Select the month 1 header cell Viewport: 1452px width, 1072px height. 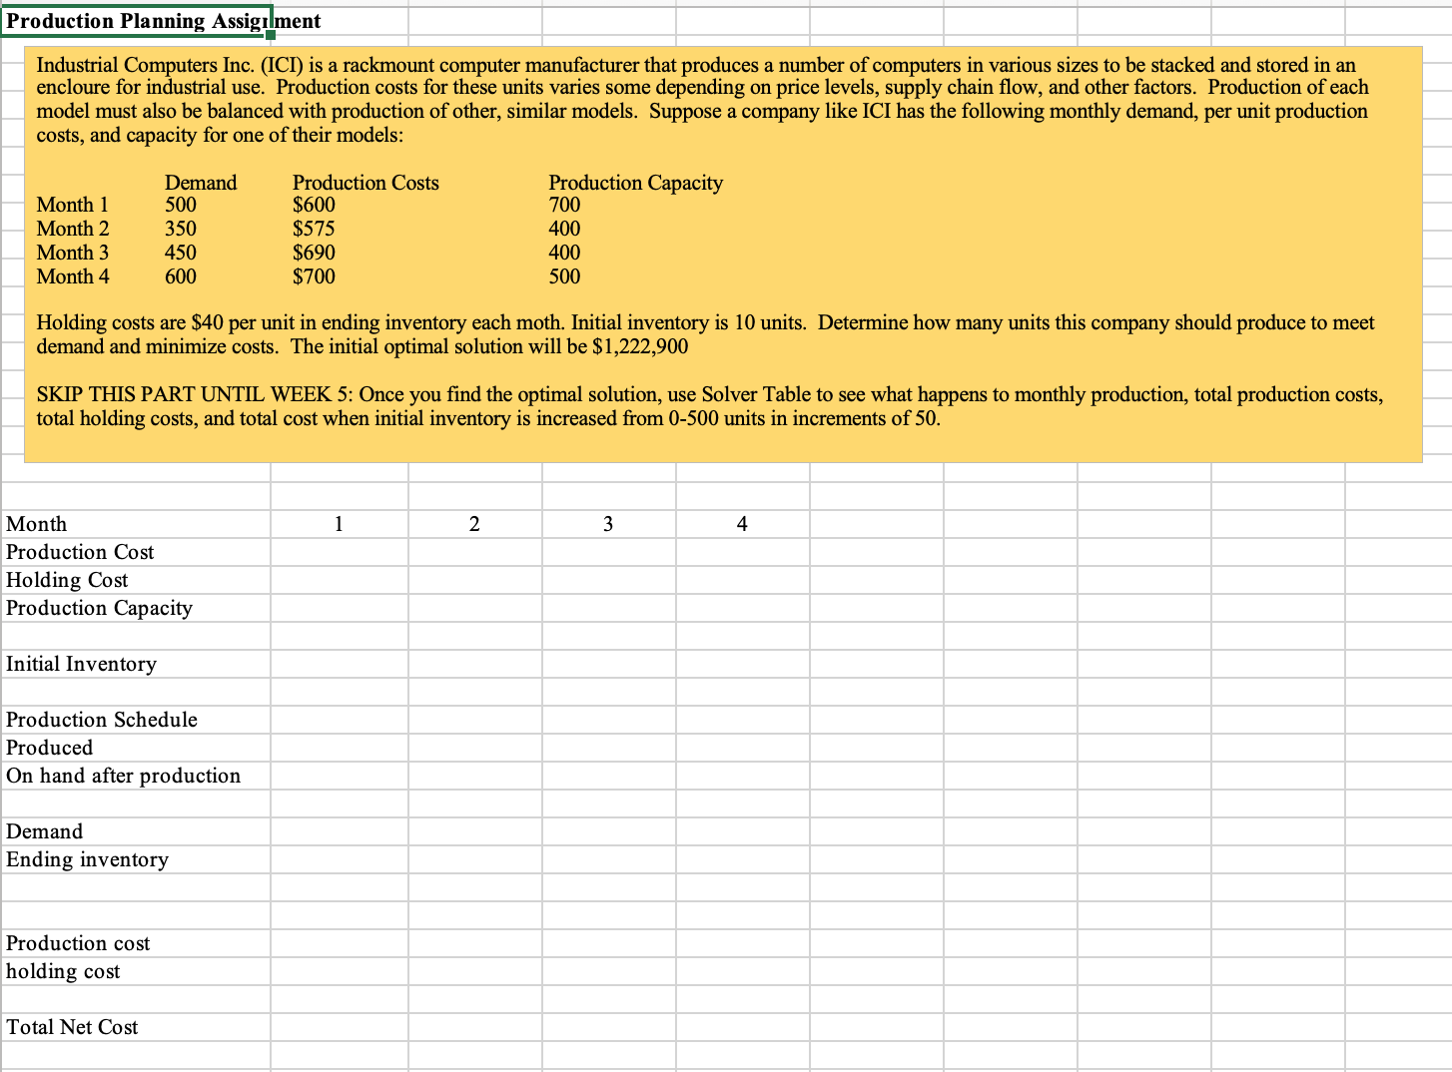coord(340,524)
